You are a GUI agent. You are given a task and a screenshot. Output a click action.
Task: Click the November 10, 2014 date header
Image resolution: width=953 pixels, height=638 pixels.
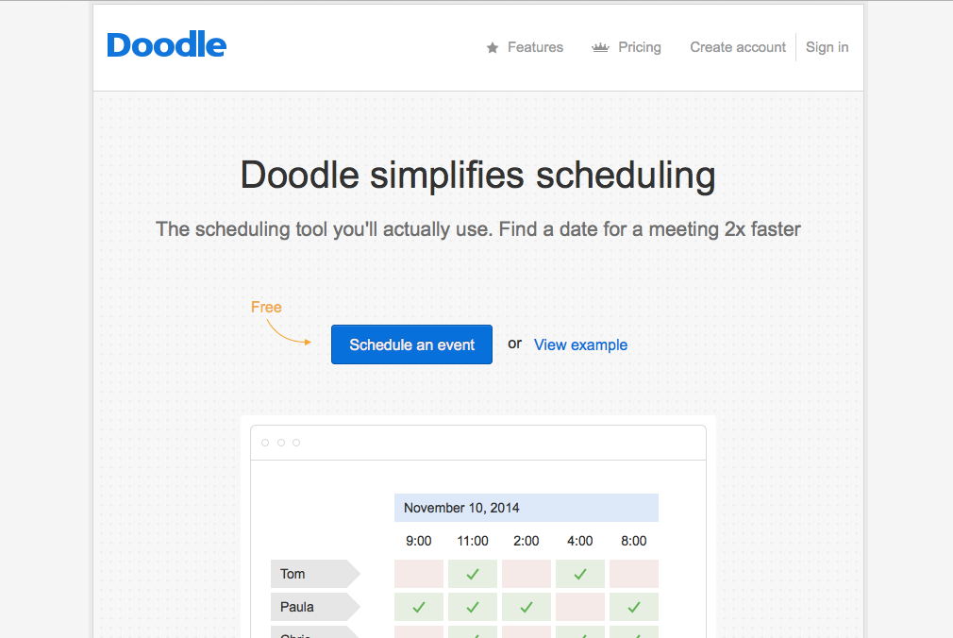click(526, 508)
